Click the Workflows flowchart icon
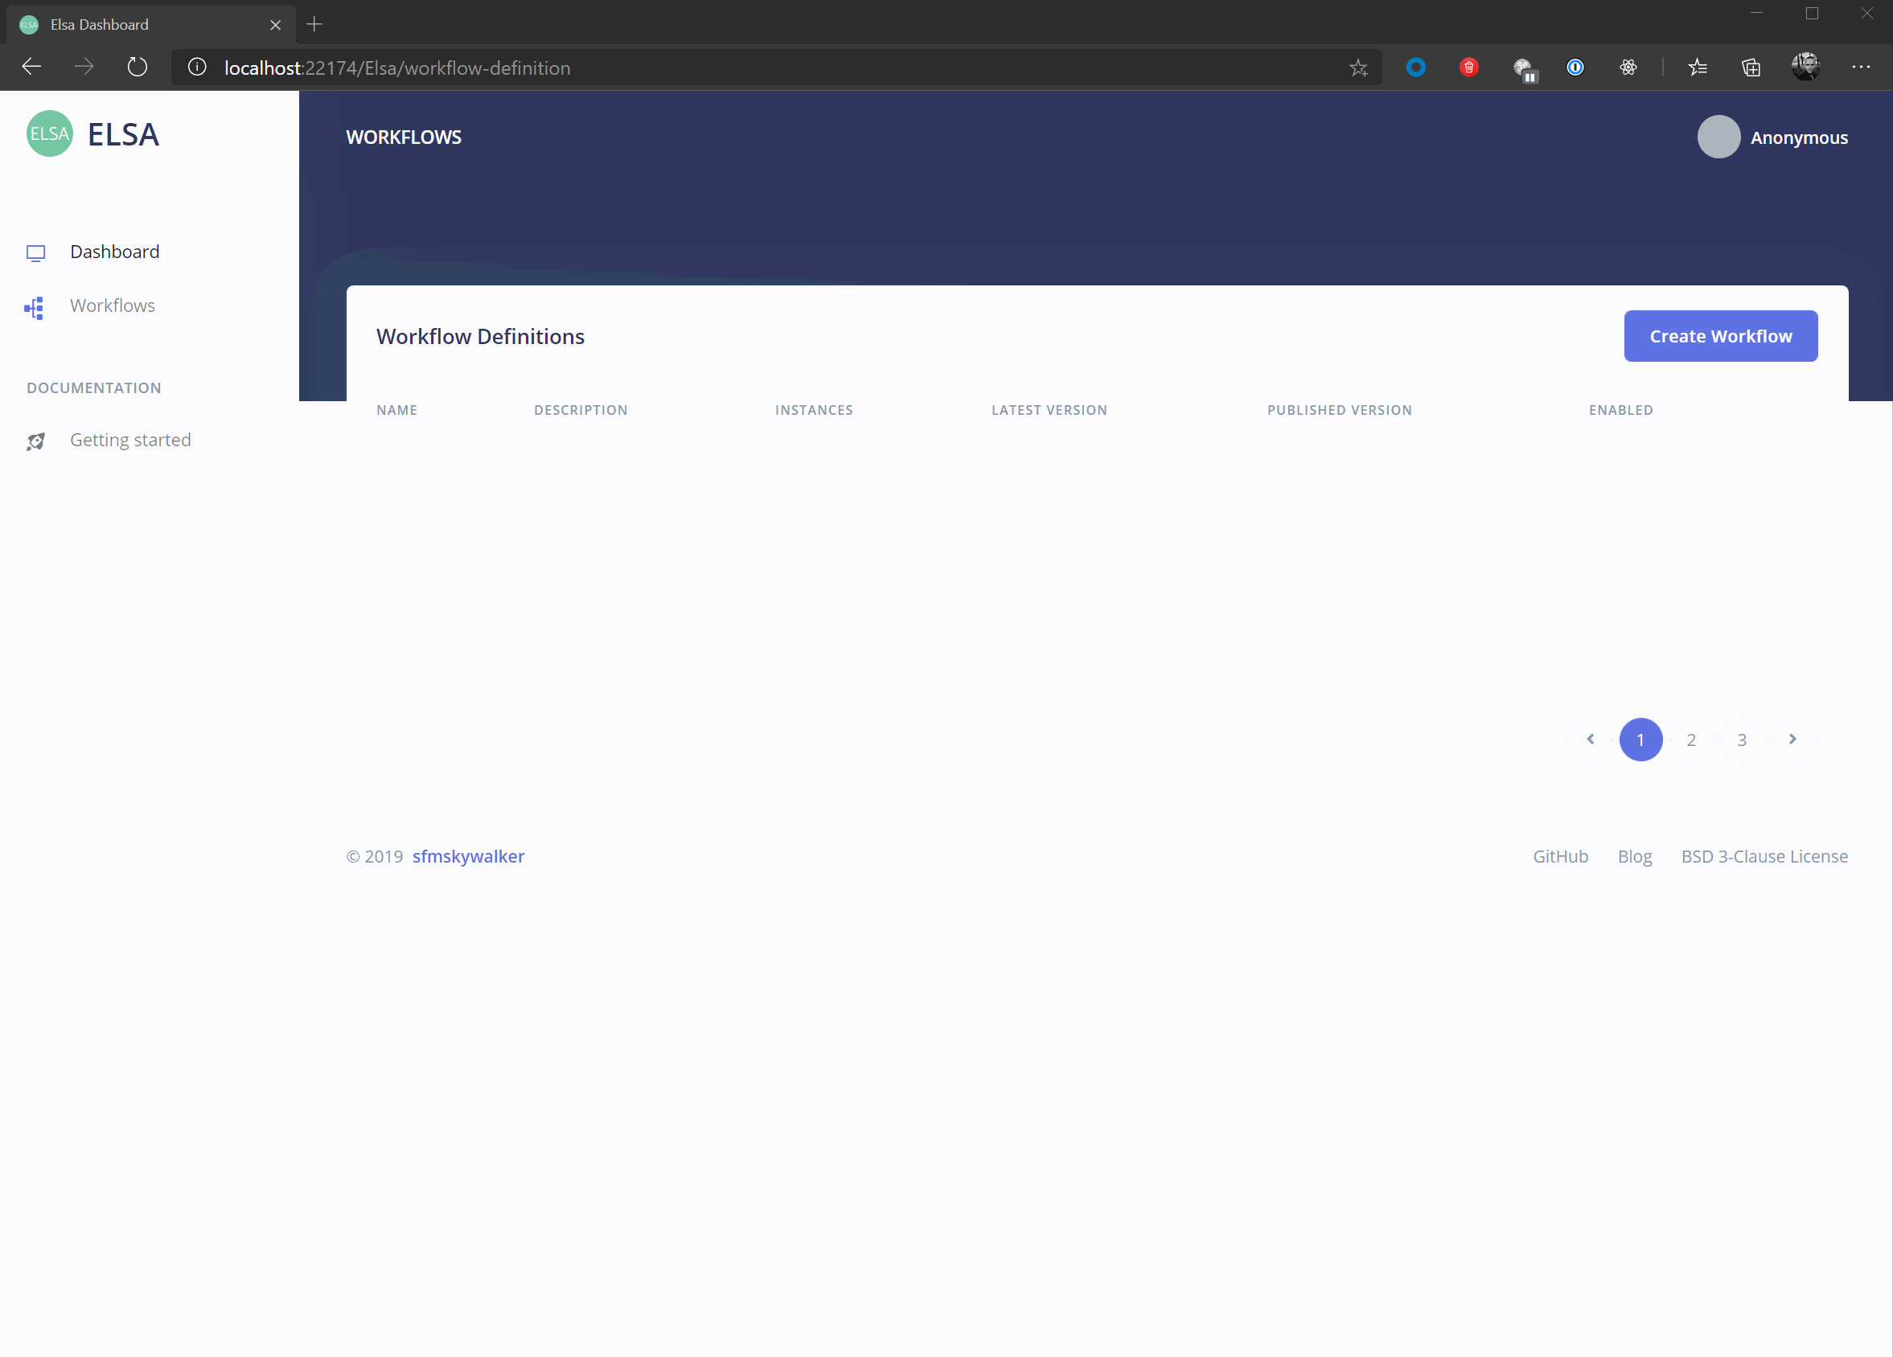 pyautogui.click(x=35, y=307)
